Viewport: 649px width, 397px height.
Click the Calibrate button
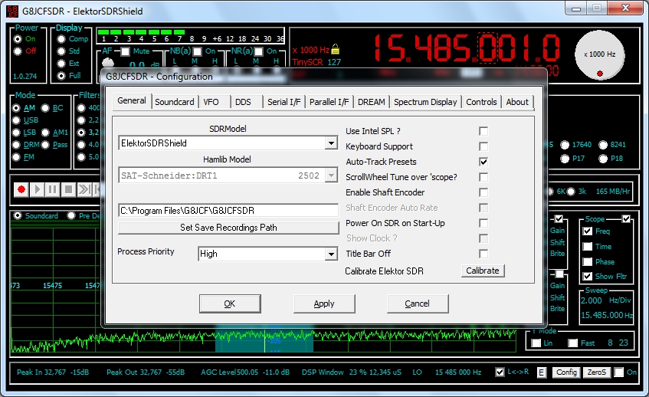pyautogui.click(x=483, y=271)
